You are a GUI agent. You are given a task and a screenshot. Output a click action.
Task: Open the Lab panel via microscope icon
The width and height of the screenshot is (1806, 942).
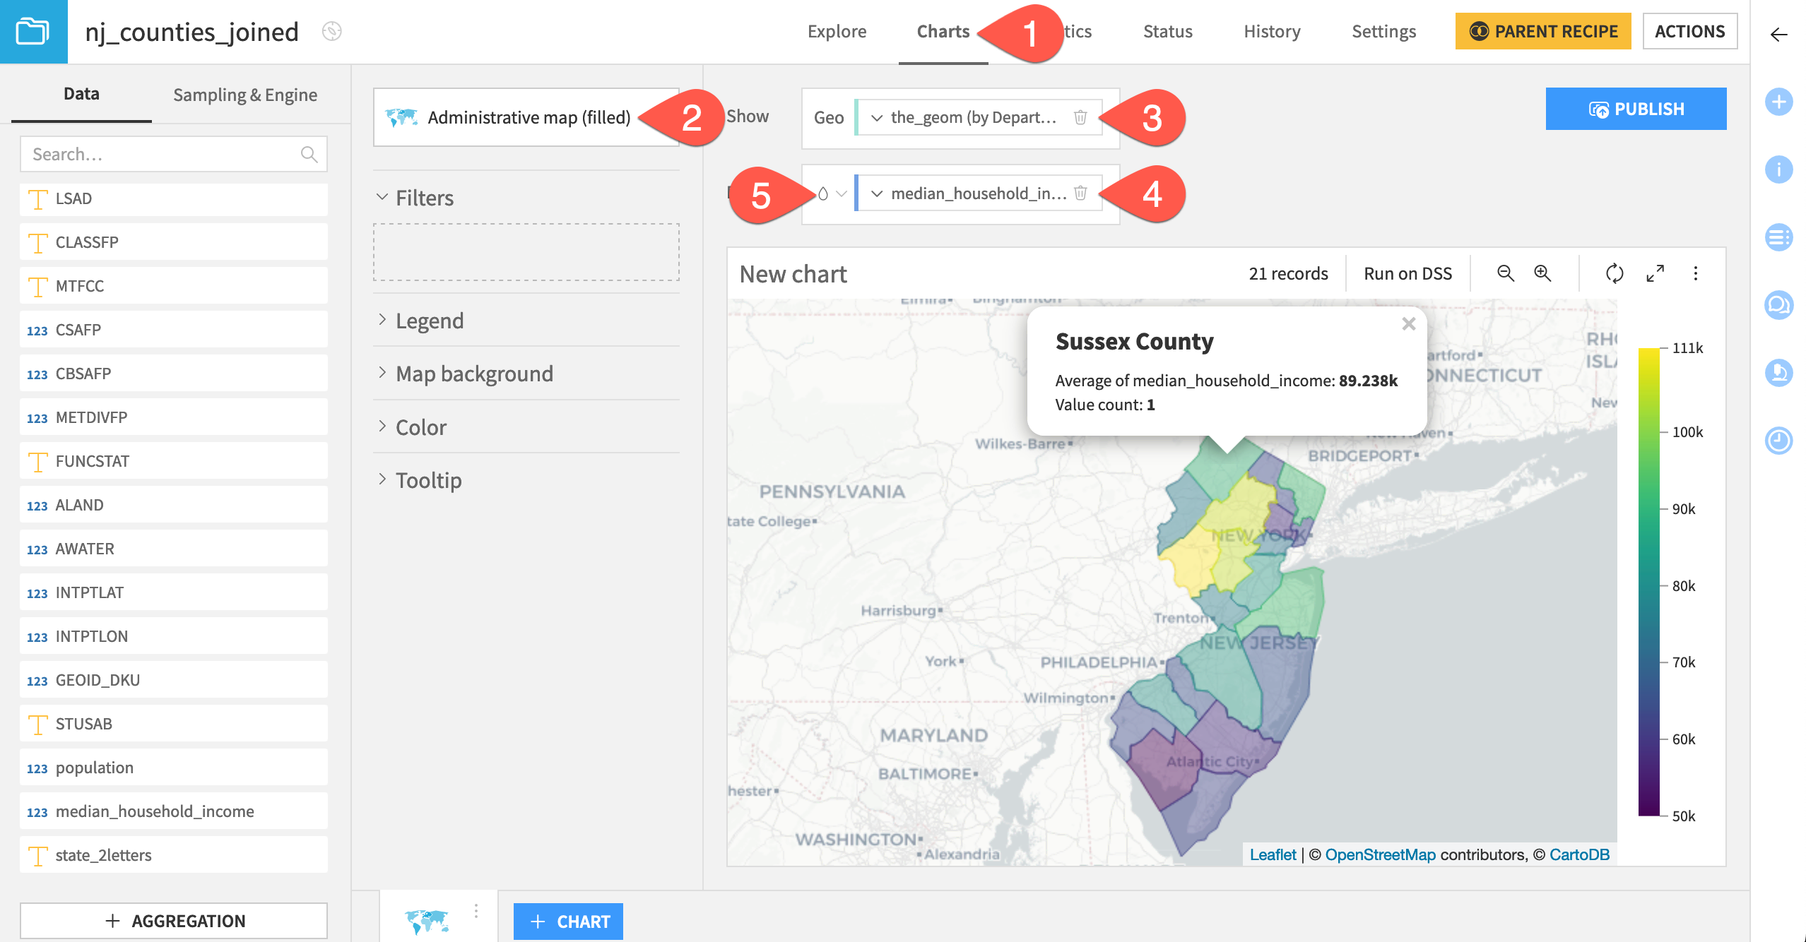click(1779, 373)
